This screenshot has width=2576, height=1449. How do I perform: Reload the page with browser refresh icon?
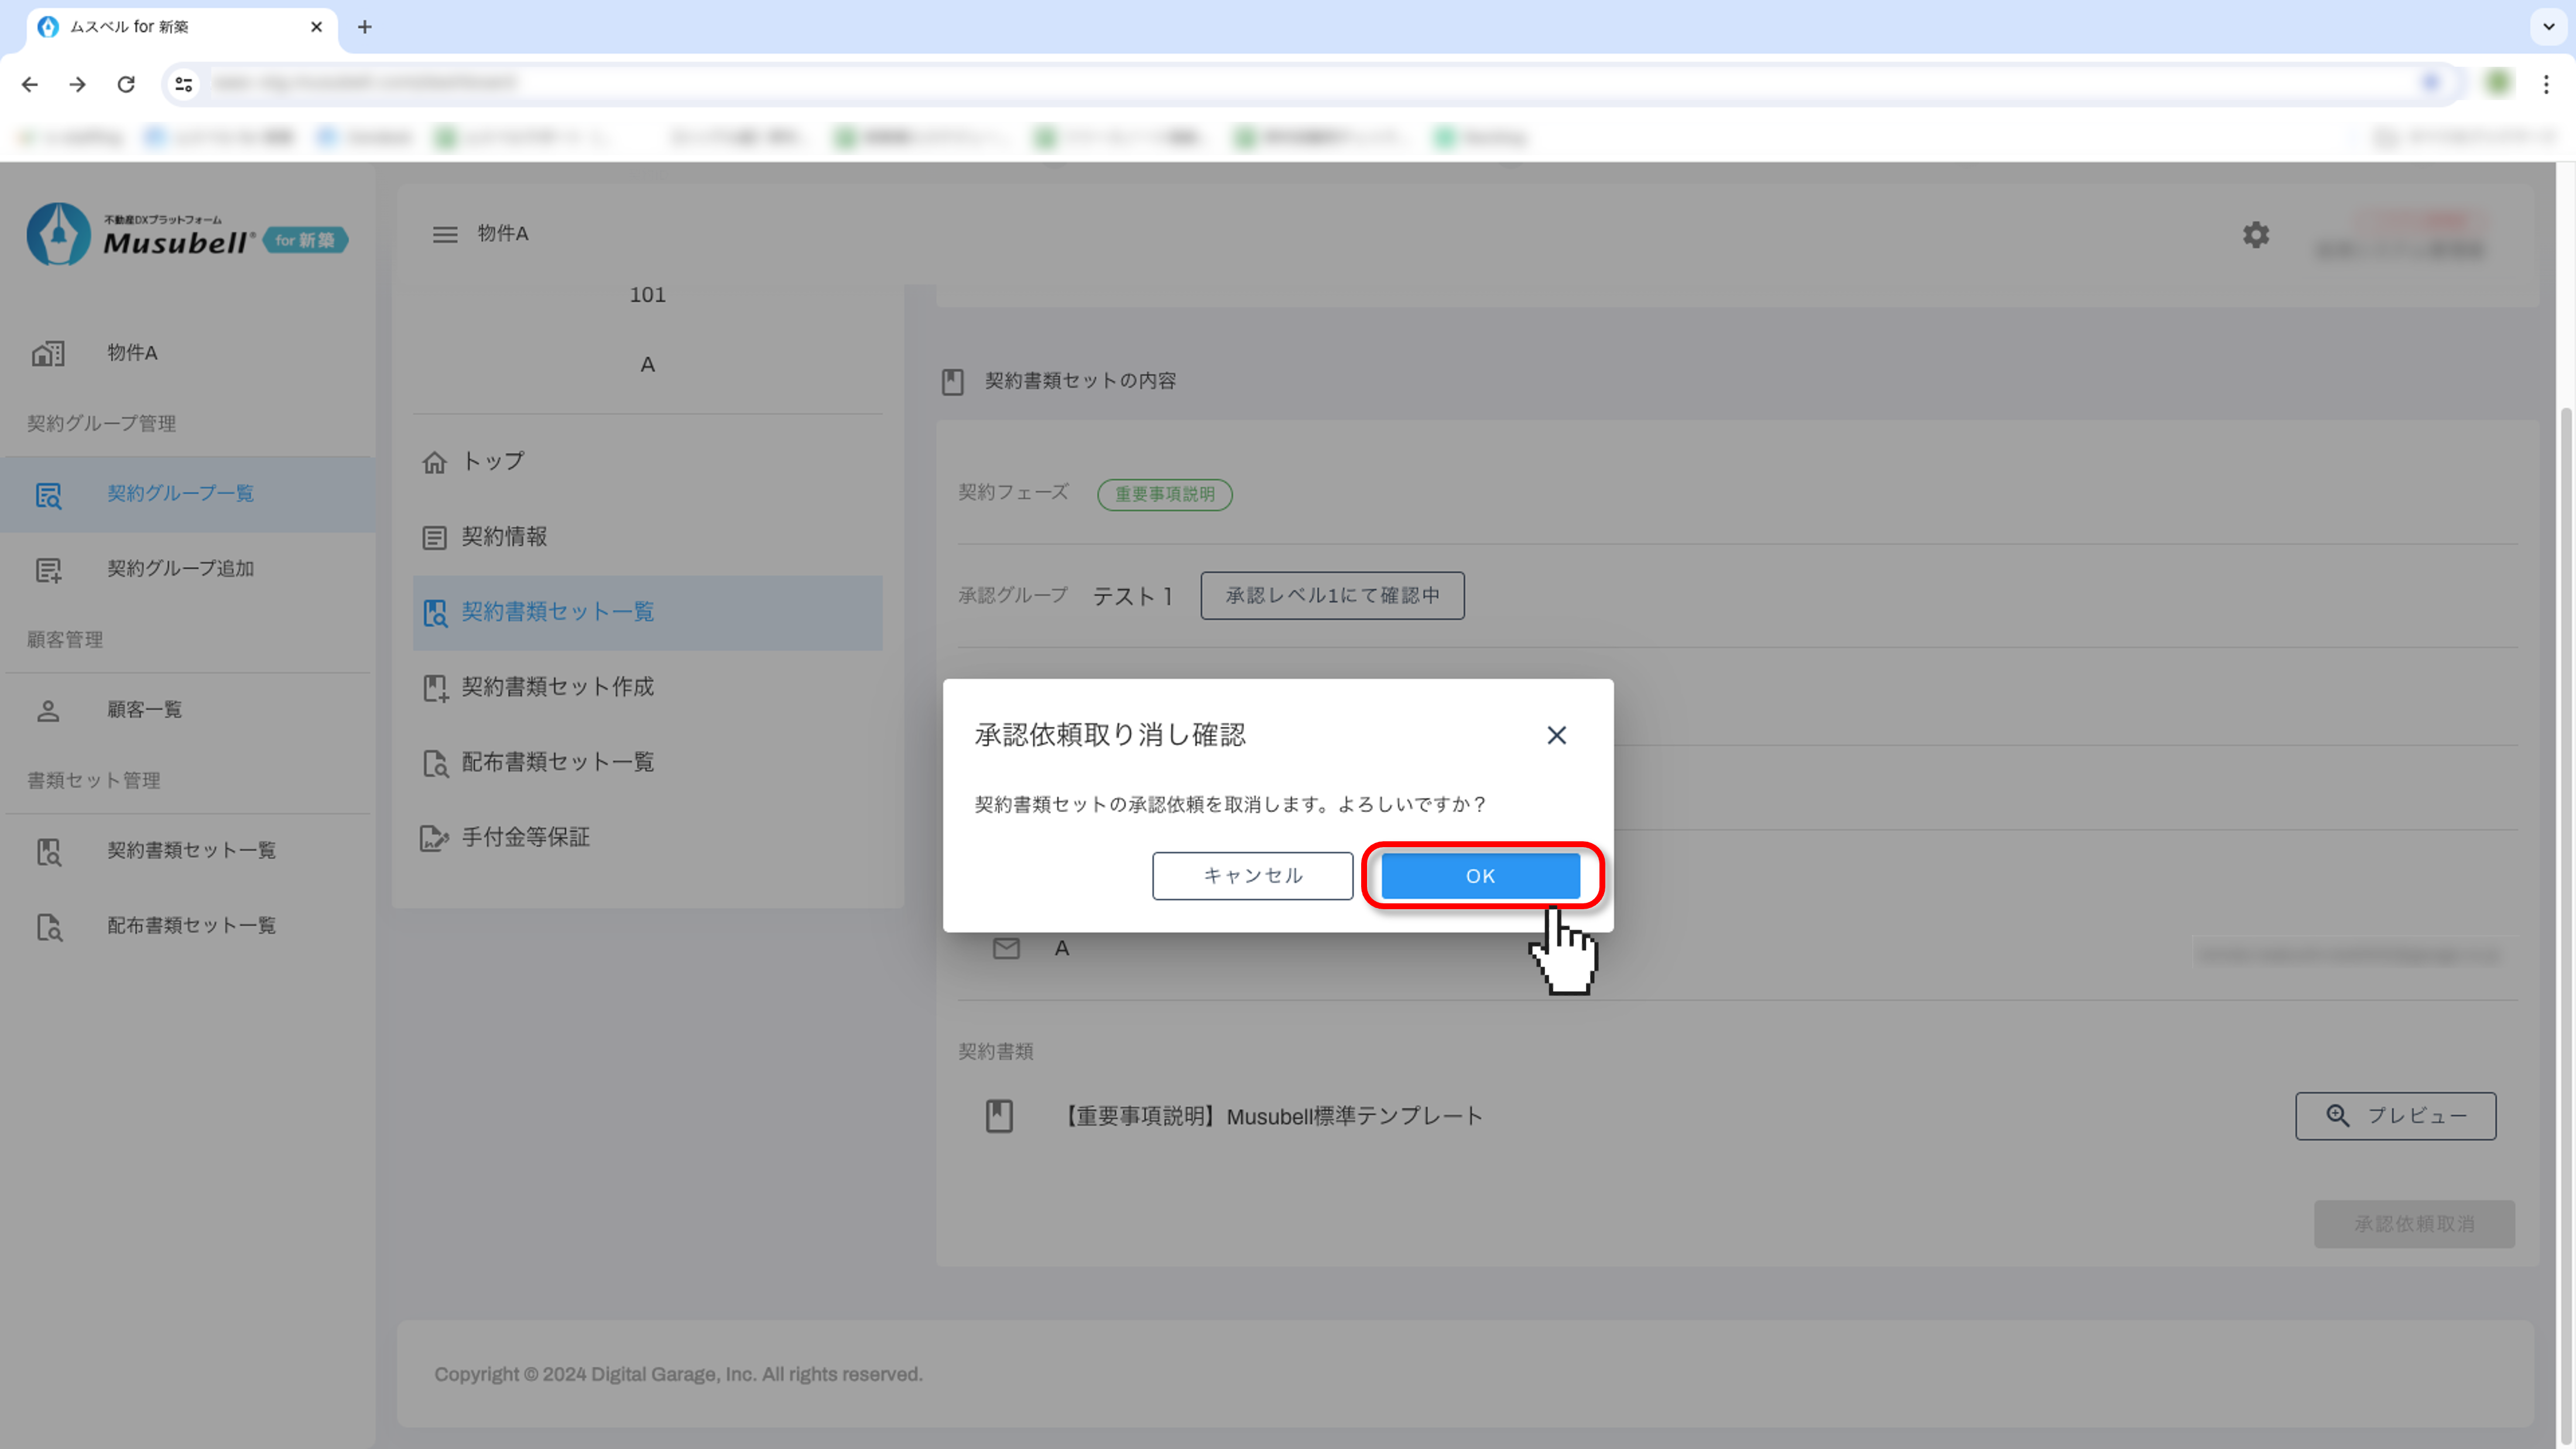pos(126,84)
